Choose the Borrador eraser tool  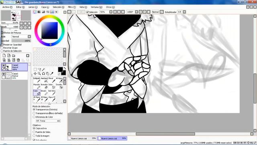pyautogui.click(x=44, y=86)
